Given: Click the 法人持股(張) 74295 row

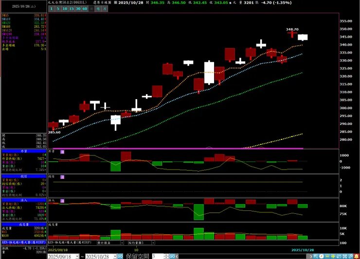Looking at the screenshot, I should click(24, 207).
